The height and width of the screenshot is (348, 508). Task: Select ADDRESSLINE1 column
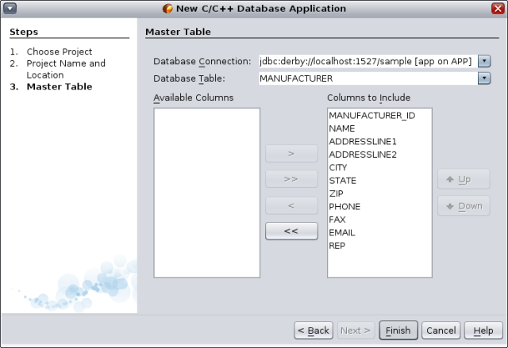(379, 141)
